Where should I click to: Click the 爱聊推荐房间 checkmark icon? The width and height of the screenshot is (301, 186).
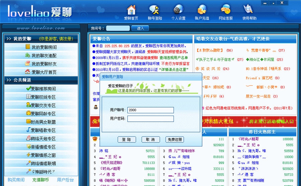click(29, 88)
